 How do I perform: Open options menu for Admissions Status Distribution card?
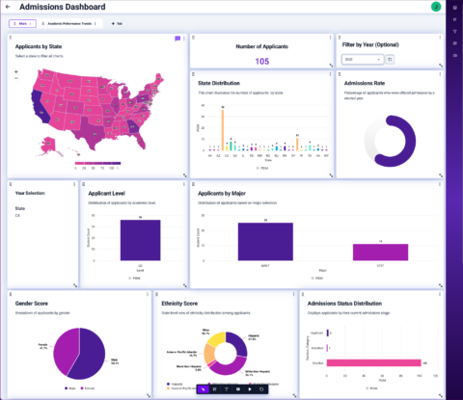click(440, 294)
